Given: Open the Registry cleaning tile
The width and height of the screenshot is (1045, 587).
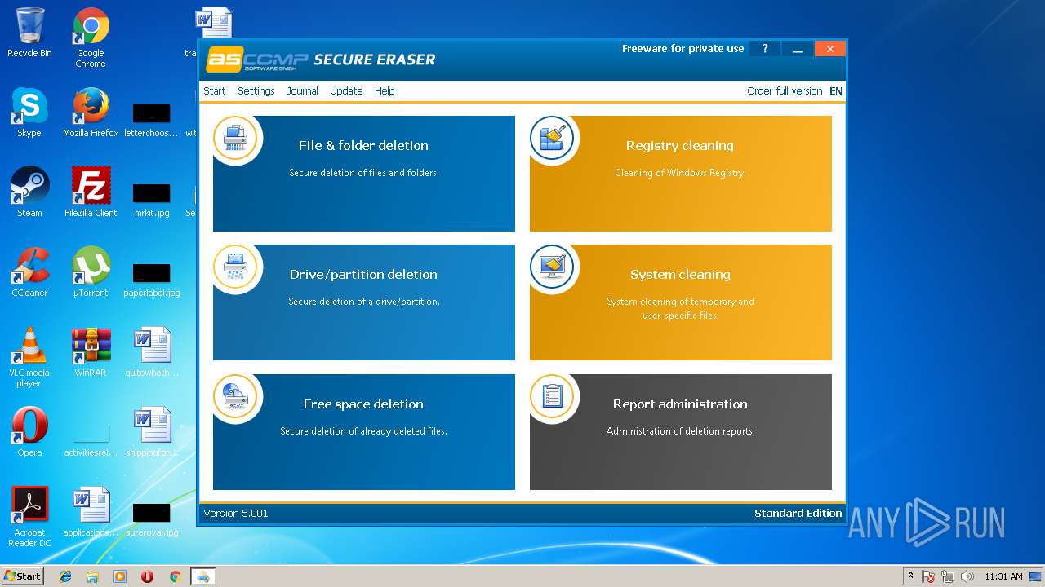Looking at the screenshot, I should click(681, 174).
